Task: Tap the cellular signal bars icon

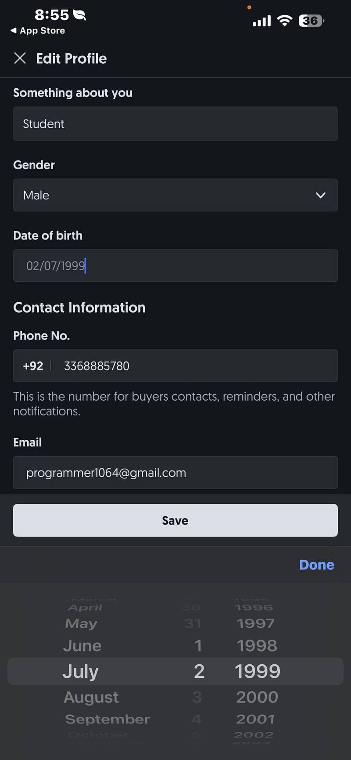Action: pos(261,21)
